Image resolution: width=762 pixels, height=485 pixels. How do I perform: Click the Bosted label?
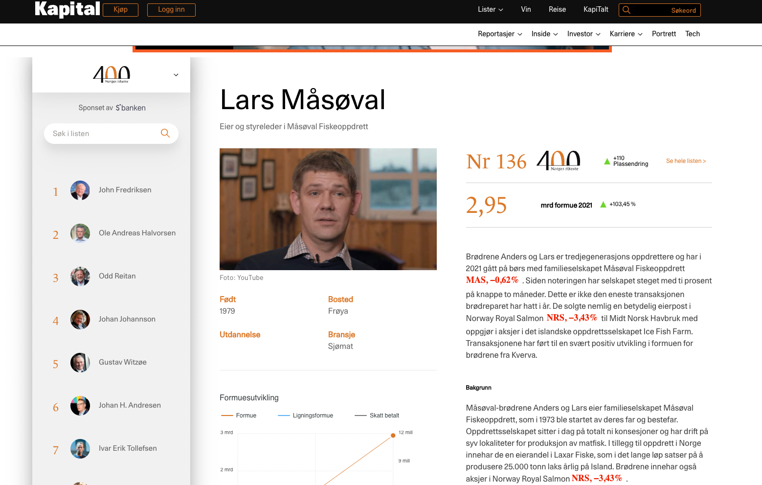340,300
